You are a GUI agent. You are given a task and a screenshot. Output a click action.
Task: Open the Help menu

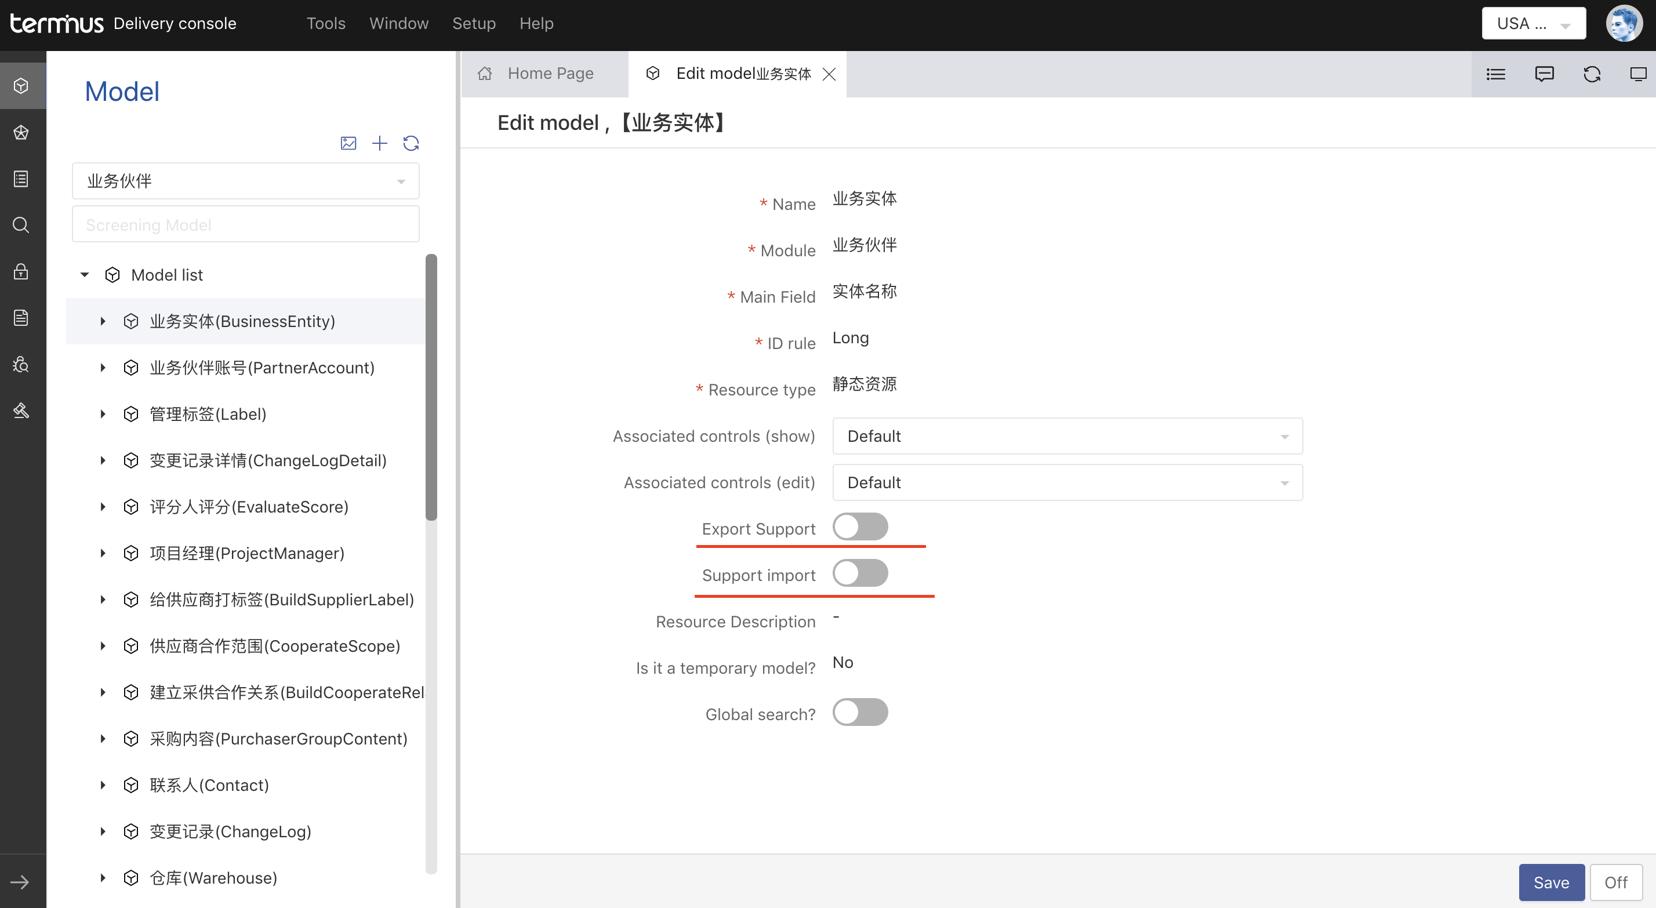pyautogui.click(x=536, y=23)
